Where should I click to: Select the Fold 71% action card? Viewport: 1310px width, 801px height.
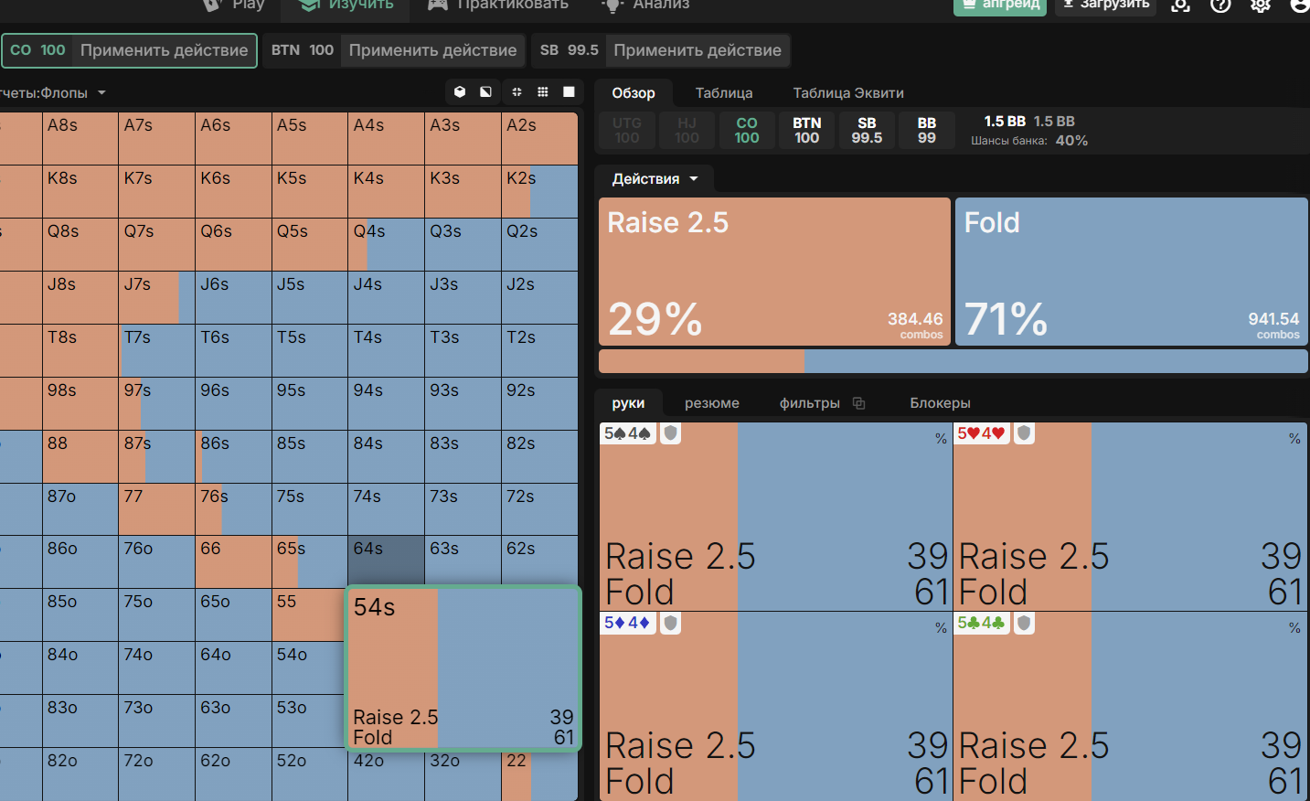point(1132,272)
